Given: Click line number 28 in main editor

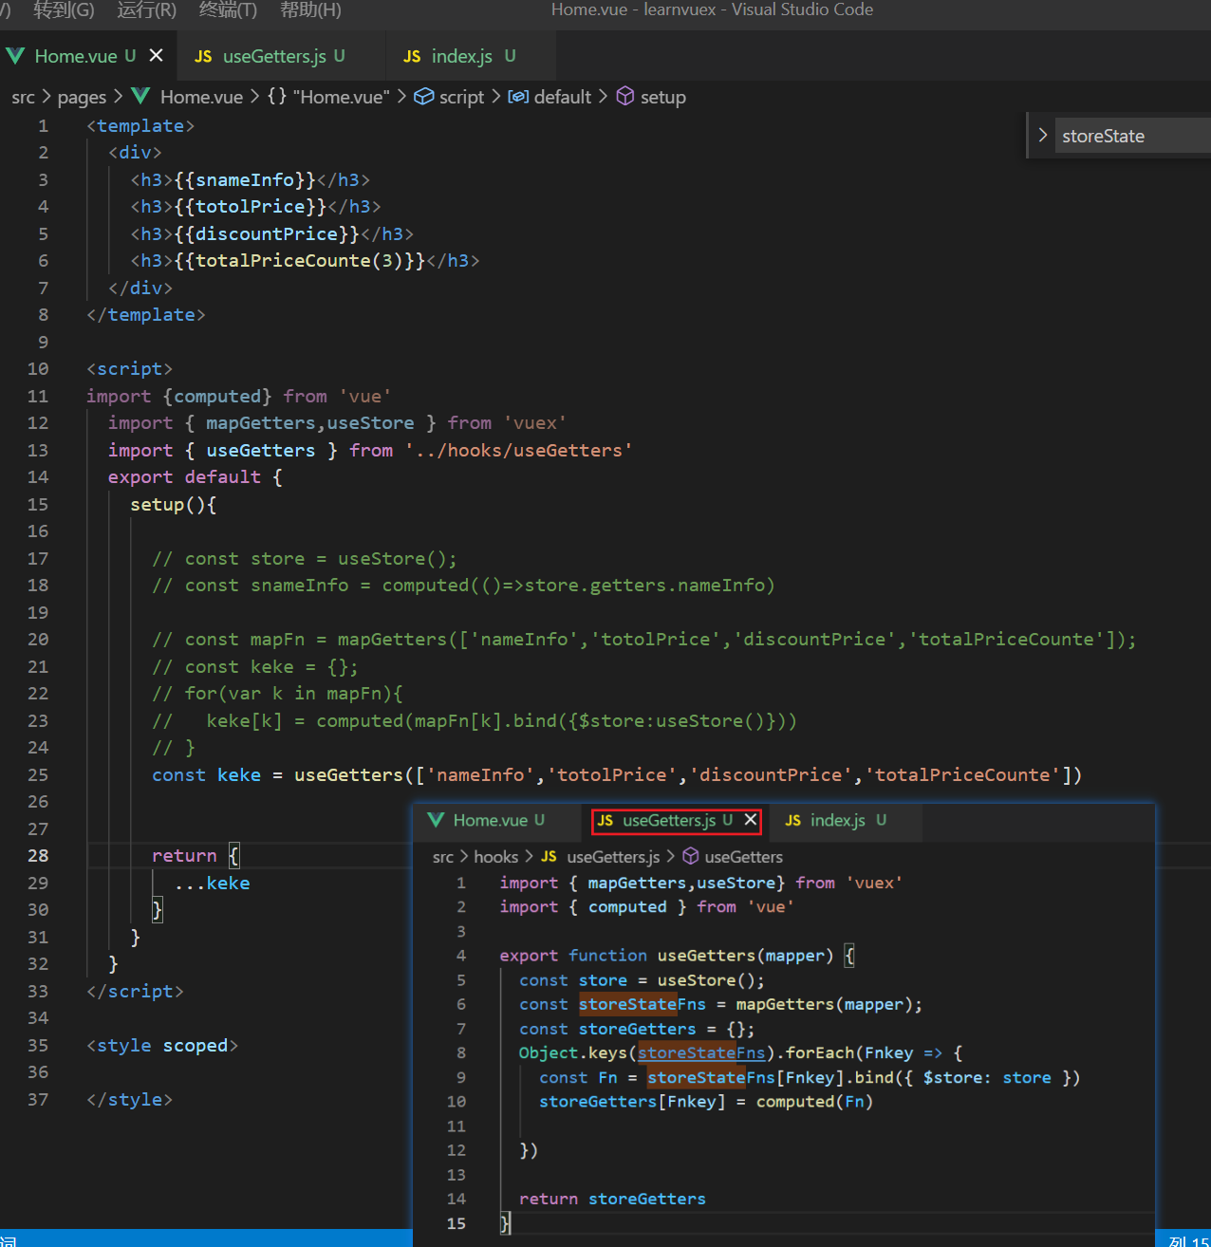Looking at the screenshot, I should coord(38,856).
